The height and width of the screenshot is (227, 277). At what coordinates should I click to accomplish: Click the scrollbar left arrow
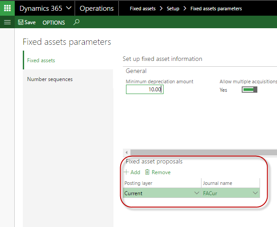[126, 152]
